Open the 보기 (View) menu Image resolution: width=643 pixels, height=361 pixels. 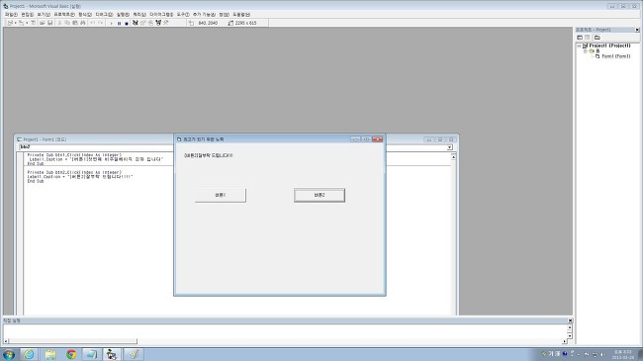click(44, 15)
